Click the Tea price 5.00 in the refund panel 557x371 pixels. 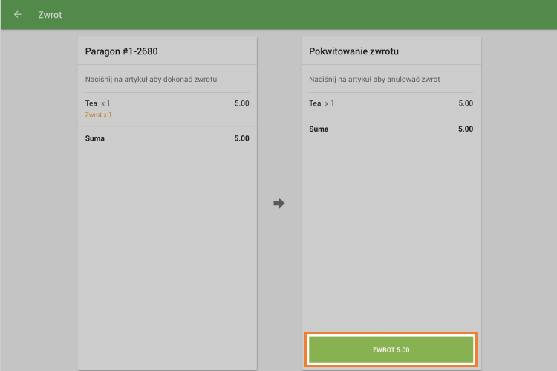[466, 103]
